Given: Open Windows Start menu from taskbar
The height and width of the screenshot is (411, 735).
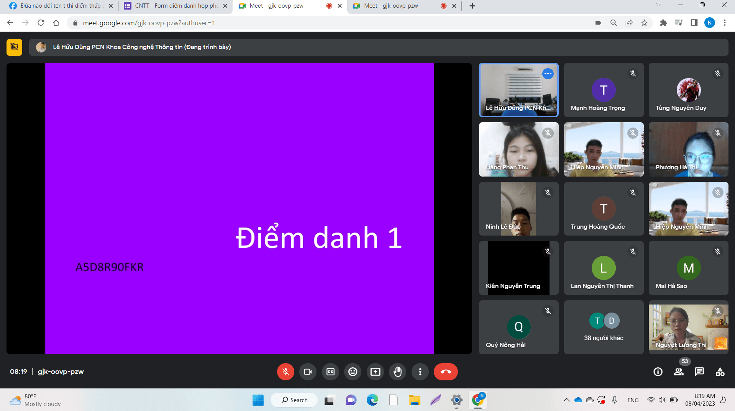Looking at the screenshot, I should click(258, 400).
